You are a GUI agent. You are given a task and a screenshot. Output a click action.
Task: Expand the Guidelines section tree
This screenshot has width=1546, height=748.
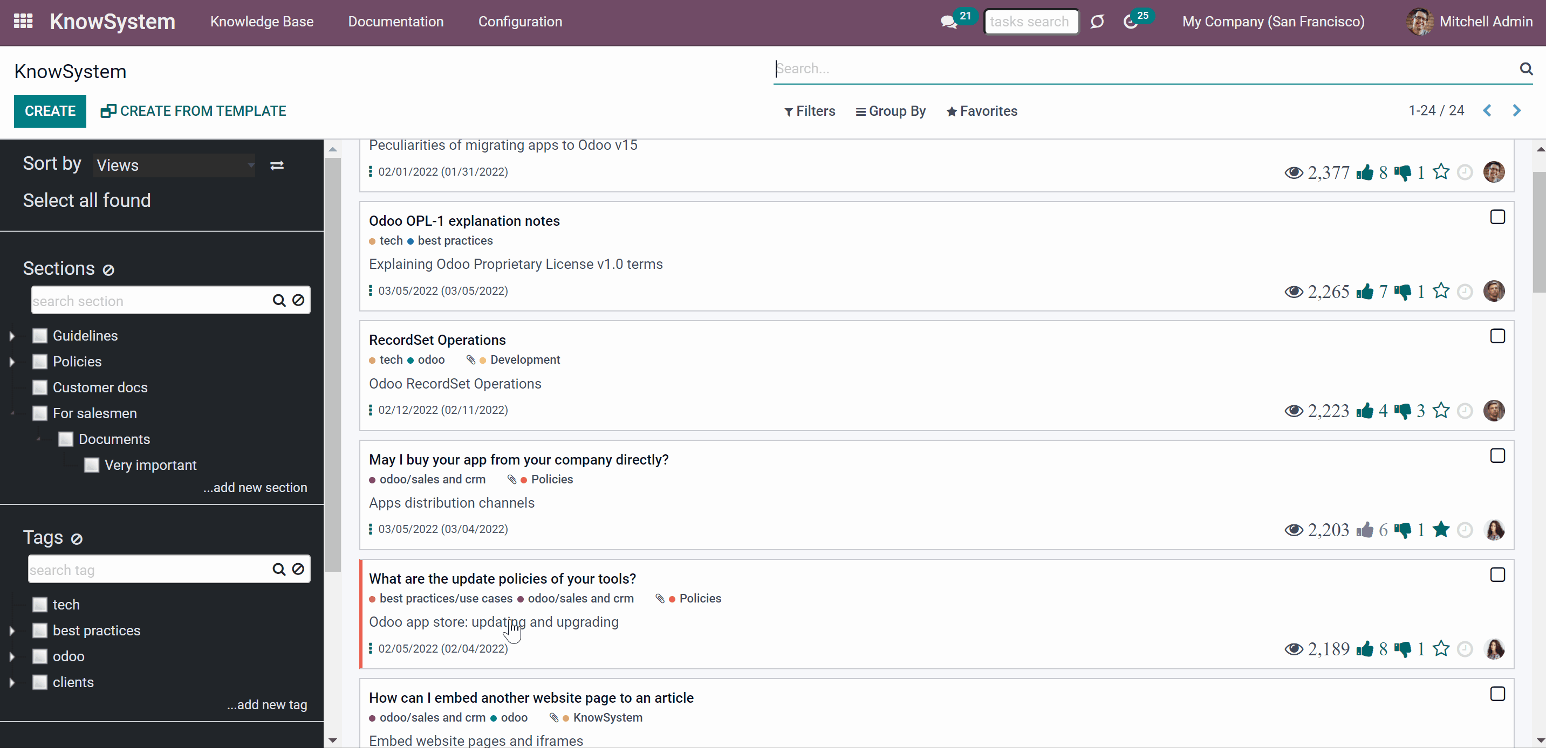coord(12,336)
